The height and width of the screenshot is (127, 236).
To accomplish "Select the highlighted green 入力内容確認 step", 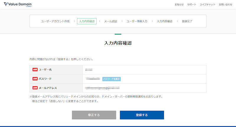I will point(87,21).
